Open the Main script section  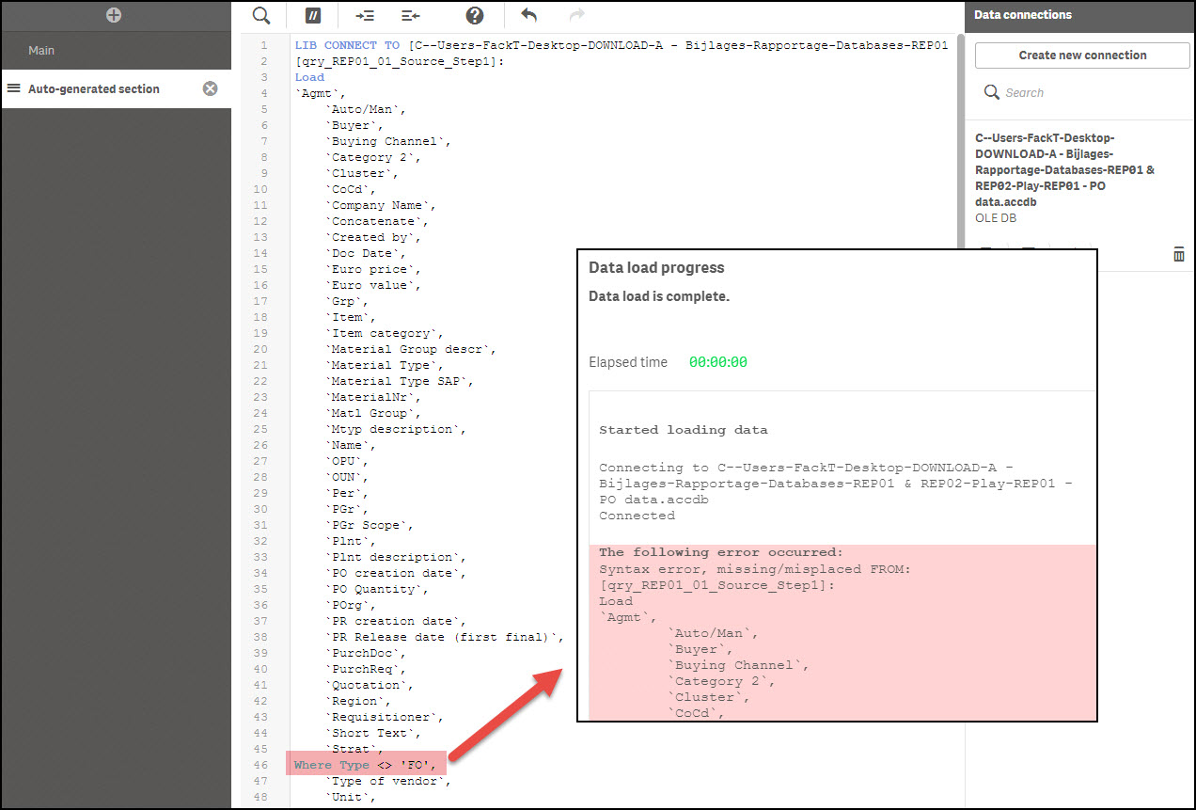point(41,51)
